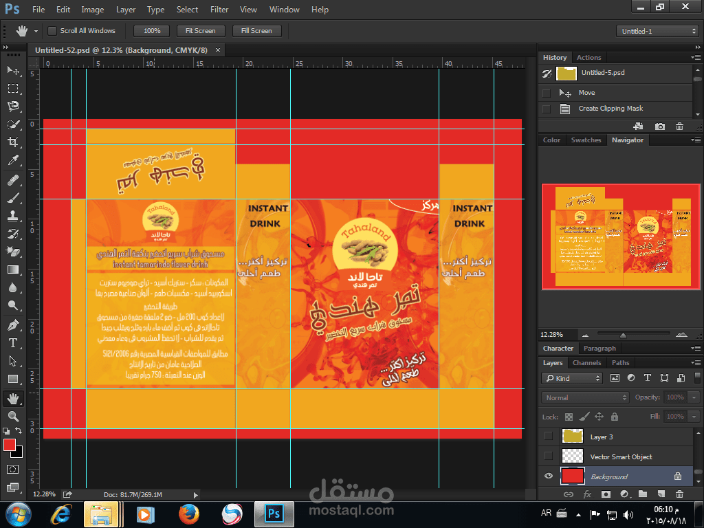This screenshot has width=704, height=528.
Task: Switch to the Actions tab
Action: (x=588, y=58)
